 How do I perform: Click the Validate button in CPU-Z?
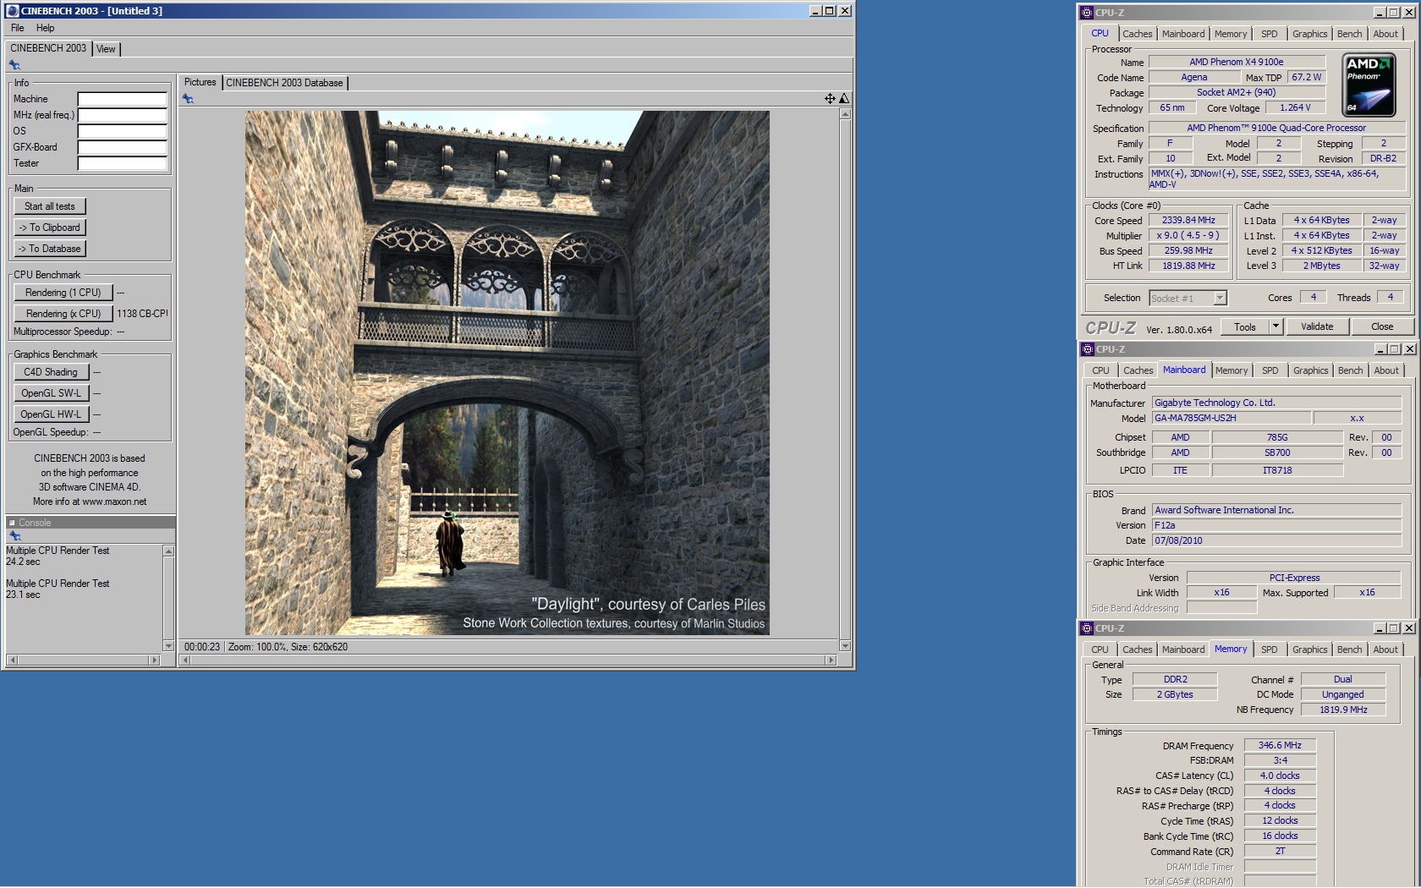pyautogui.click(x=1316, y=326)
